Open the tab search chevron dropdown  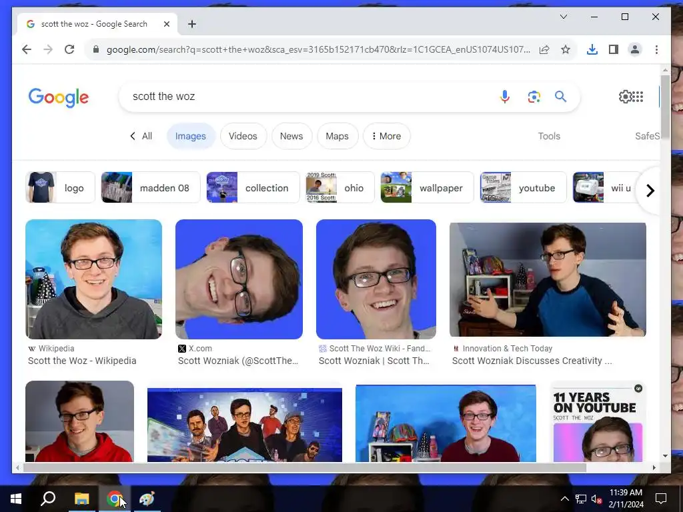click(x=563, y=17)
